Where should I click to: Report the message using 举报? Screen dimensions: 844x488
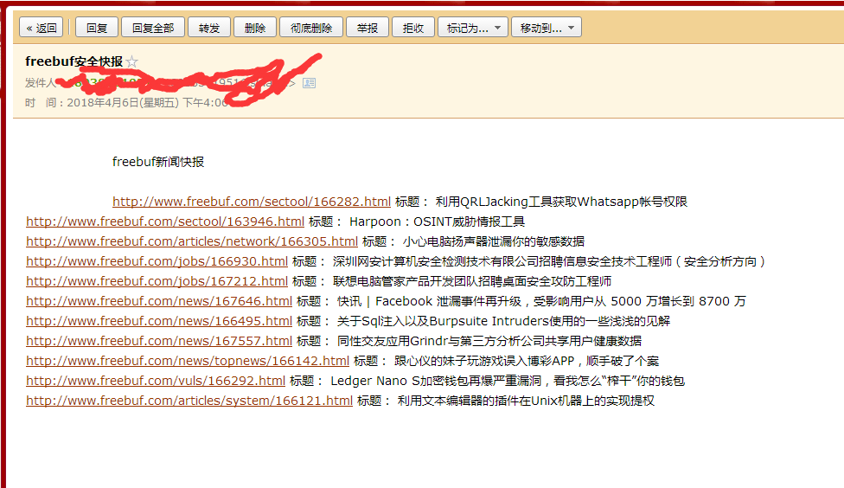point(368,28)
